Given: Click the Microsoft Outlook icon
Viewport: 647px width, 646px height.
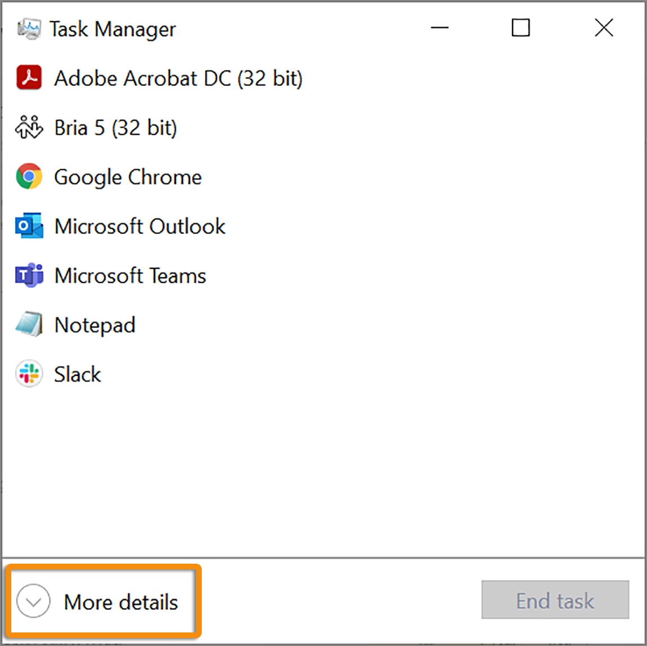Looking at the screenshot, I should click(x=29, y=226).
